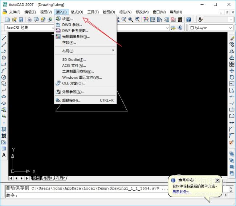Click the Offset tool
Viewport: 236px width, 206px height.
(x=232, y=58)
